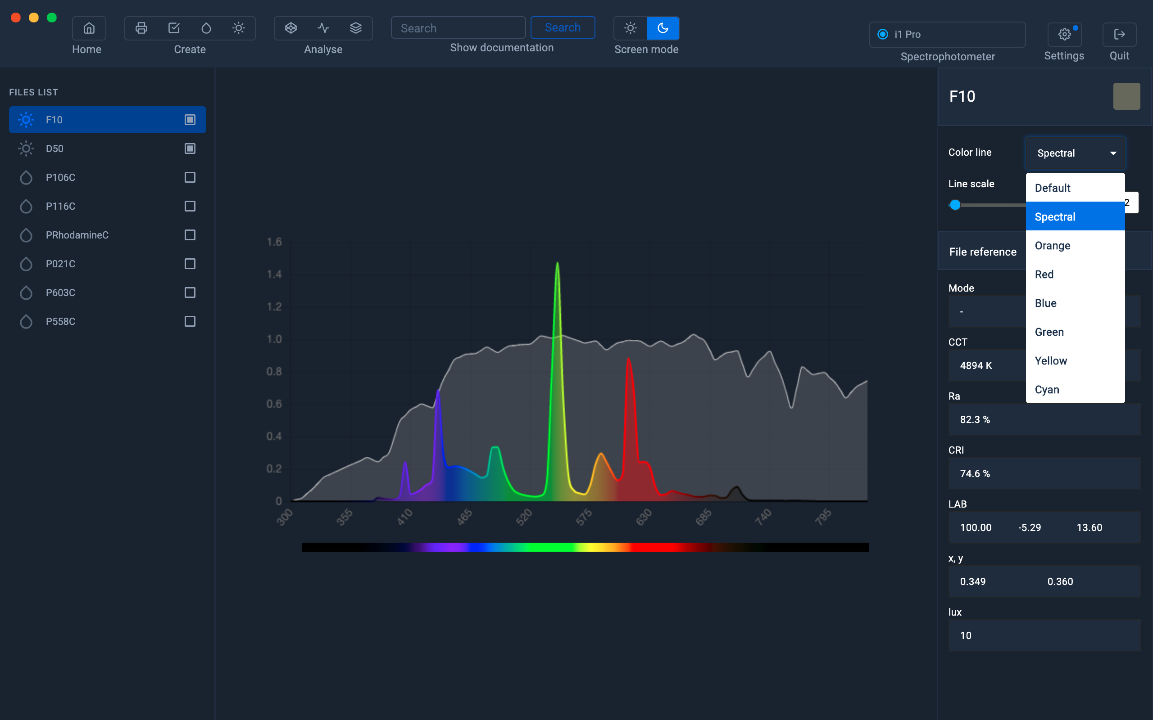Click the Line scale slider handle
This screenshot has width=1153, height=720.
(955, 205)
